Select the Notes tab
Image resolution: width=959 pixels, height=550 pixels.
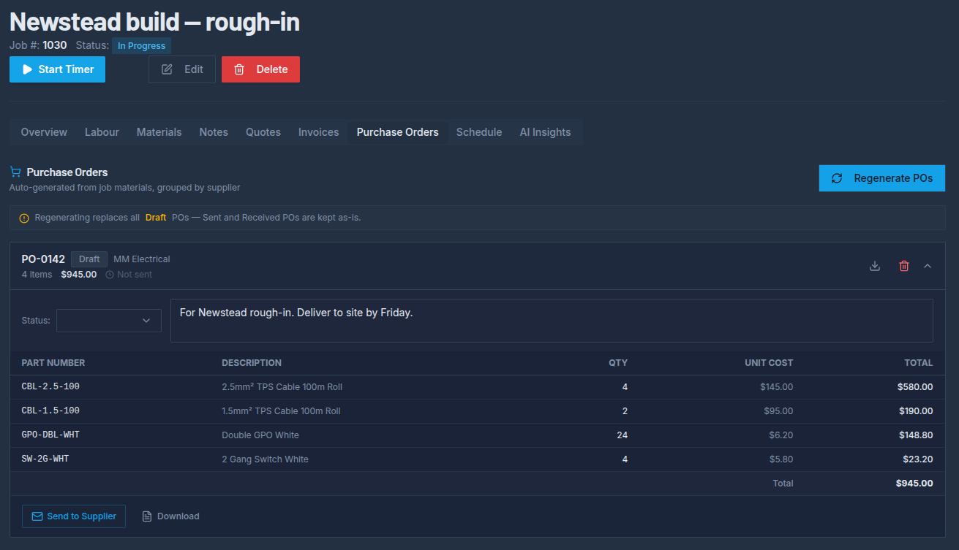pos(214,132)
